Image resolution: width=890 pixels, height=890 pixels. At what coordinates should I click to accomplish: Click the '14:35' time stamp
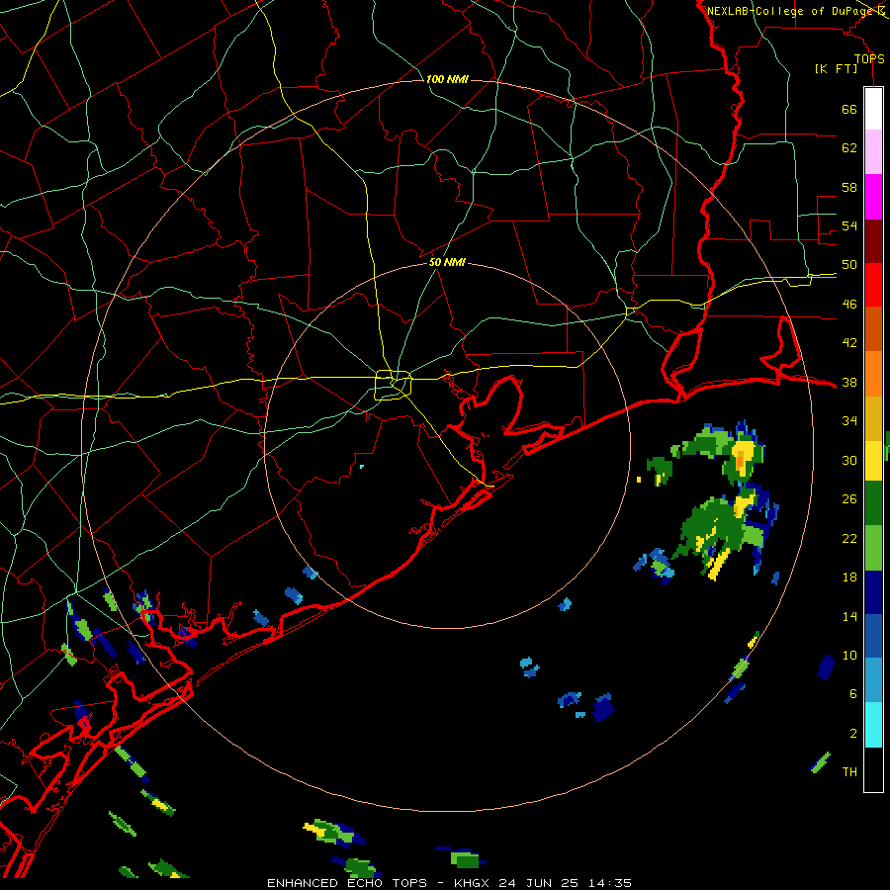tap(609, 883)
